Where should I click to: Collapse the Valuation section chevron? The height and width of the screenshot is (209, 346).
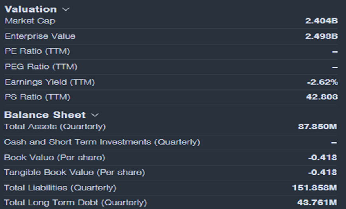click(x=66, y=9)
